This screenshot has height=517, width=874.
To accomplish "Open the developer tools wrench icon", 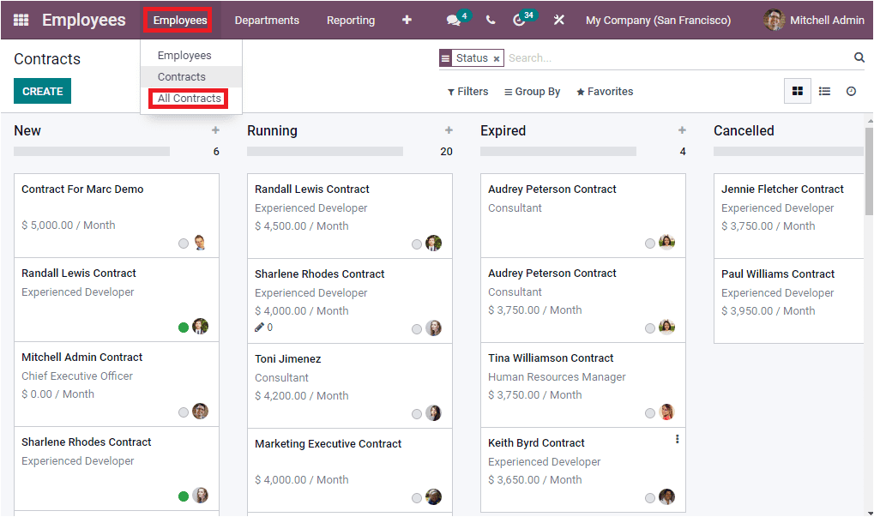I will click(559, 19).
